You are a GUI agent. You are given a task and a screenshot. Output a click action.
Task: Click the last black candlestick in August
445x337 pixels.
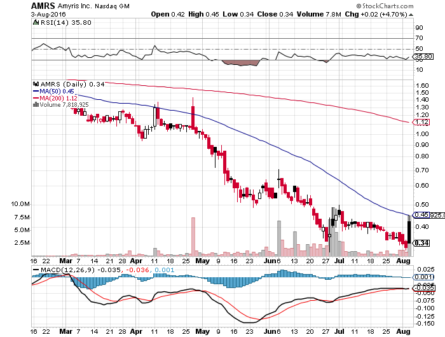click(x=409, y=232)
